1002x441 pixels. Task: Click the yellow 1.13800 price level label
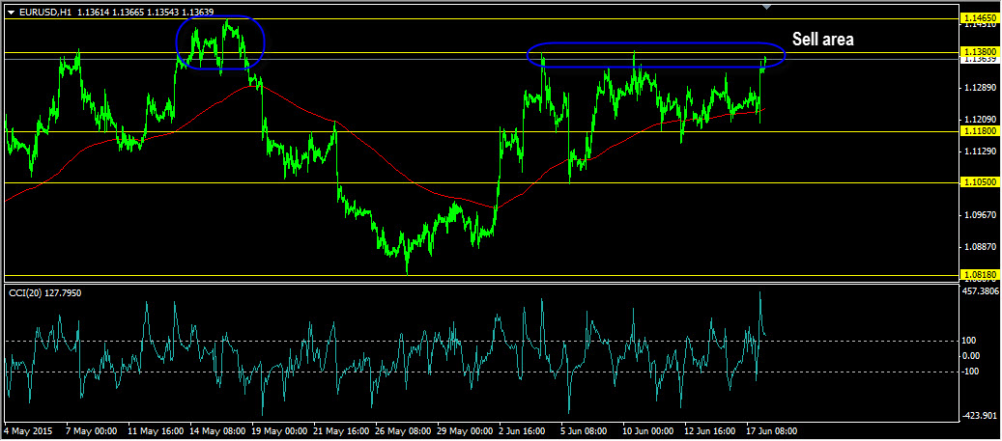click(980, 52)
